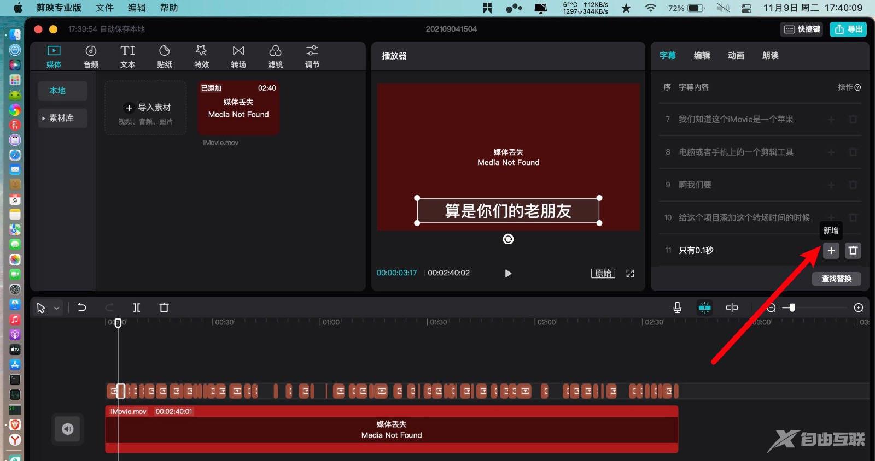The width and height of the screenshot is (875, 461).
Task: Click the player fullscreen icon
Action: coord(630,273)
